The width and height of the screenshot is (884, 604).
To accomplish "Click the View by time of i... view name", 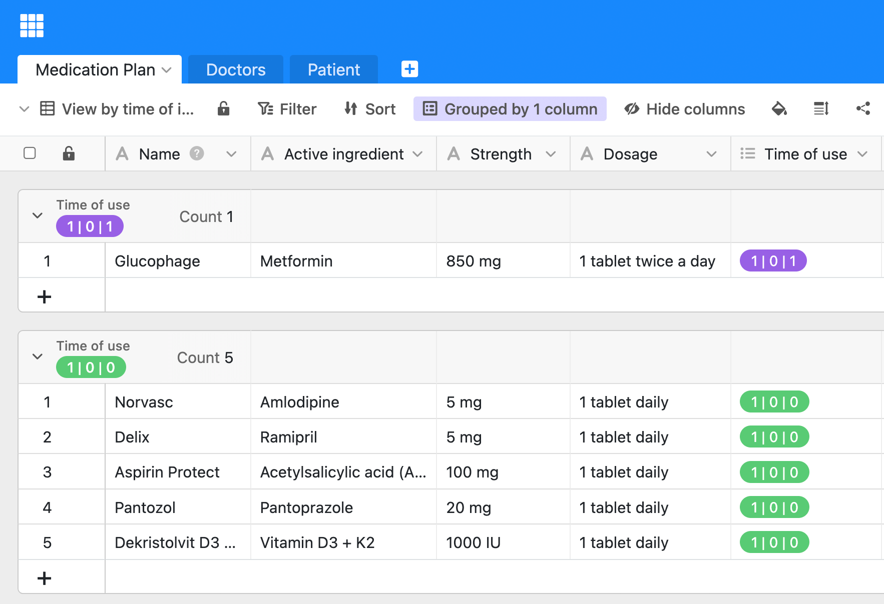I will coord(128,108).
